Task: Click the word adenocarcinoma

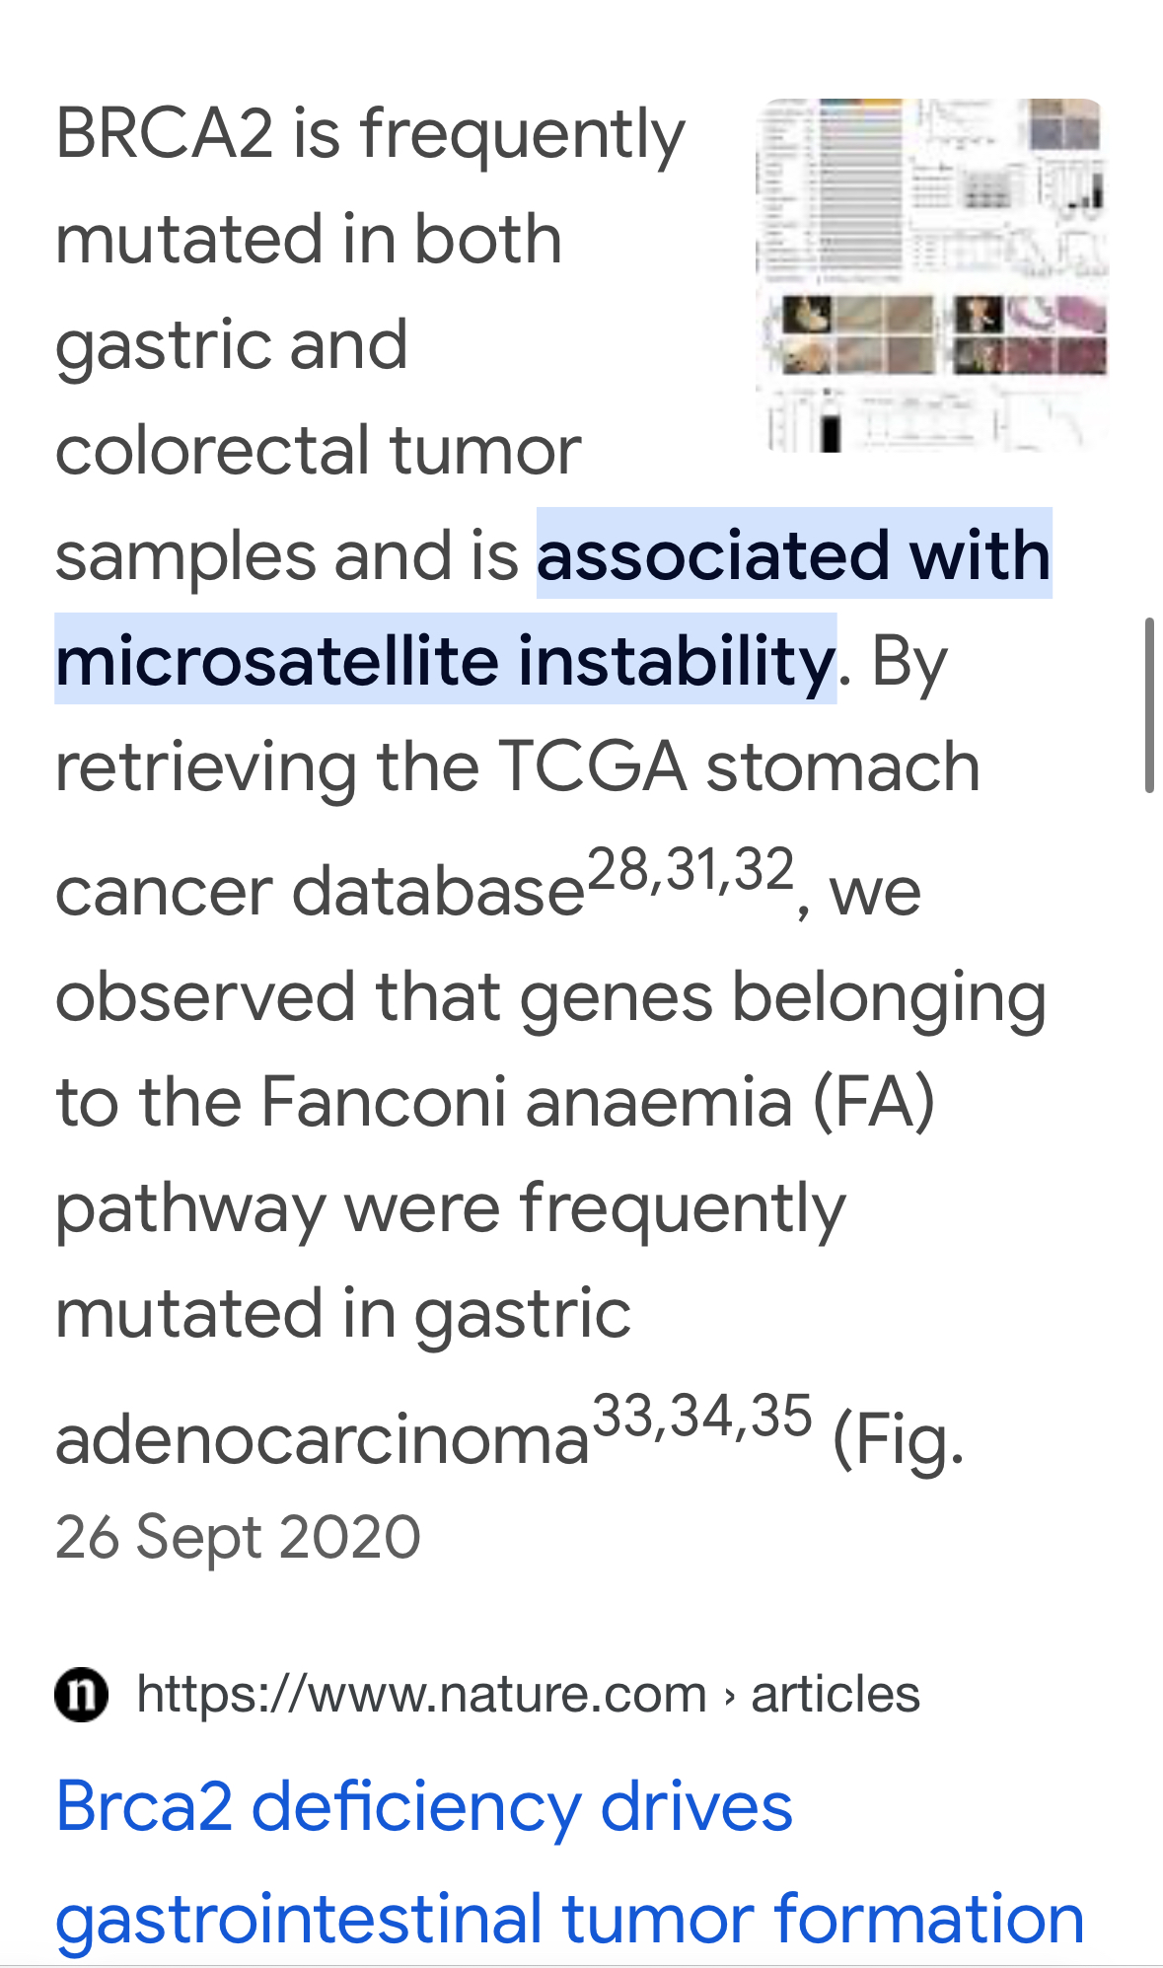Action: pos(323,1440)
